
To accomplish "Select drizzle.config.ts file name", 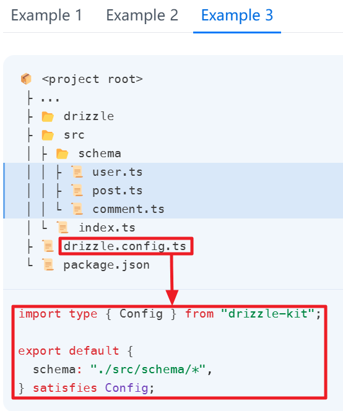I will (125, 246).
